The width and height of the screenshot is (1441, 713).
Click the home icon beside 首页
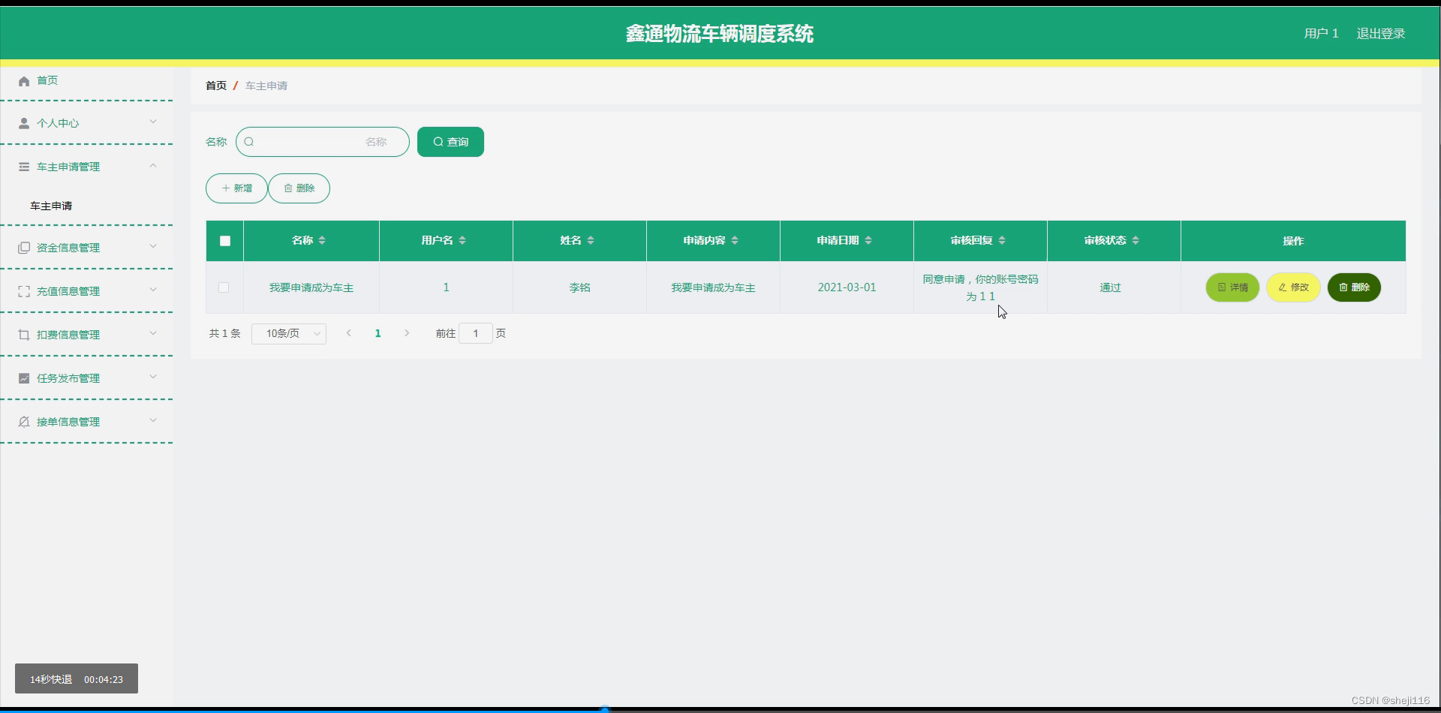tap(23, 80)
